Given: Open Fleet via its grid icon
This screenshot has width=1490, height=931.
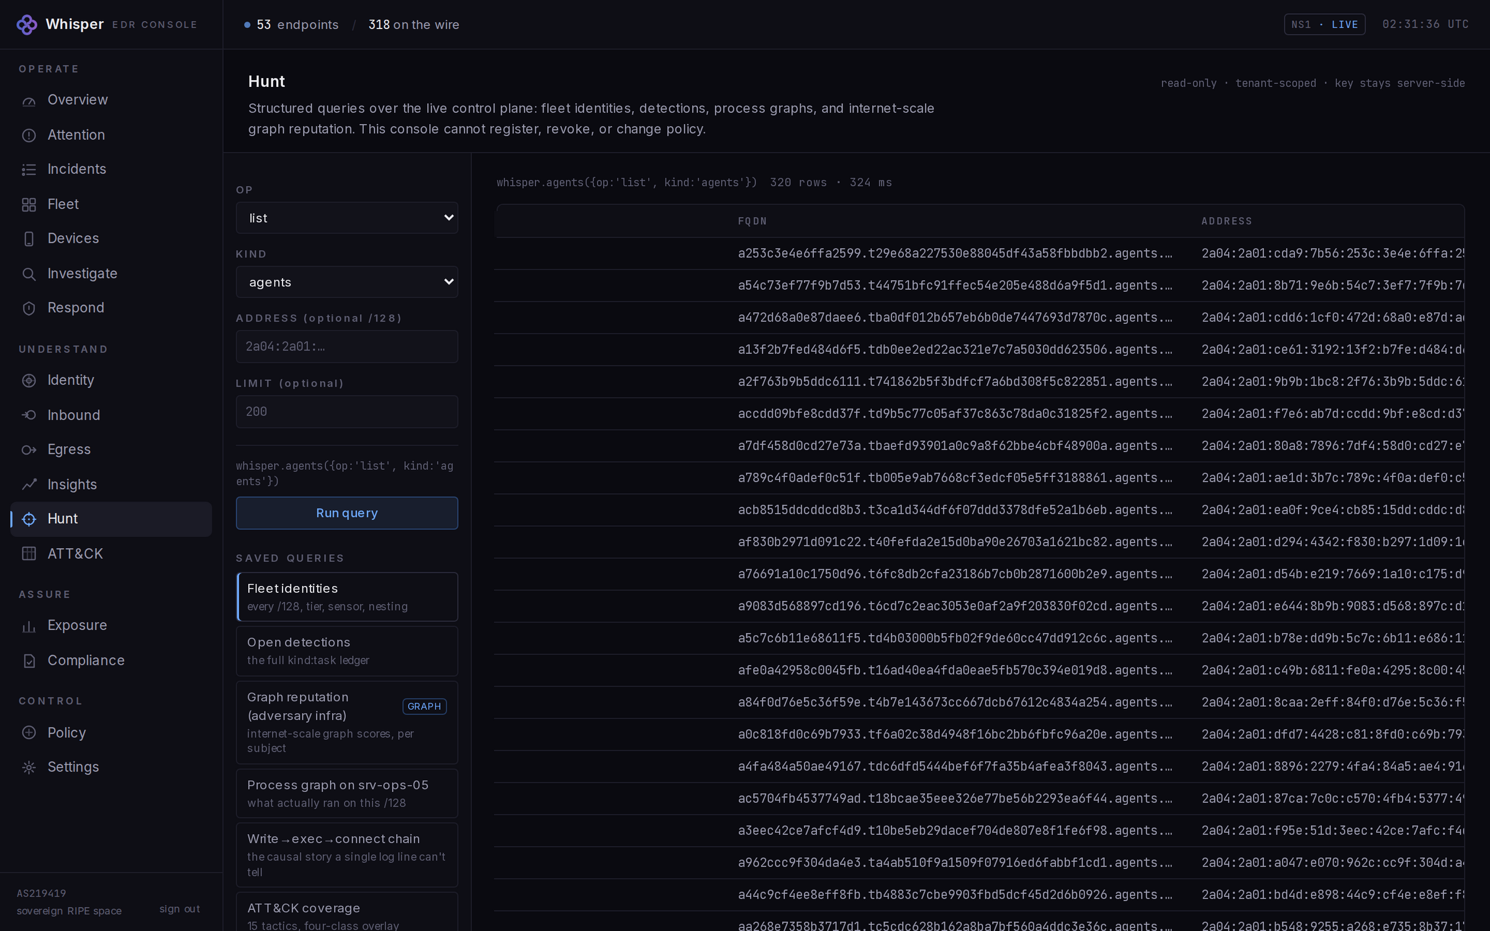Looking at the screenshot, I should click(x=29, y=205).
